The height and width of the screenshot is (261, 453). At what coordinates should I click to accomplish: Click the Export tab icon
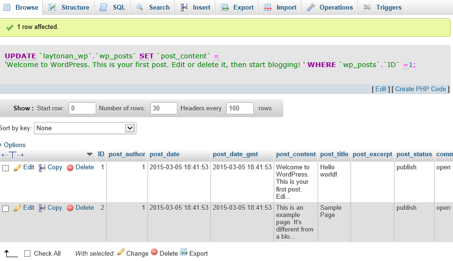pyautogui.click(x=225, y=8)
